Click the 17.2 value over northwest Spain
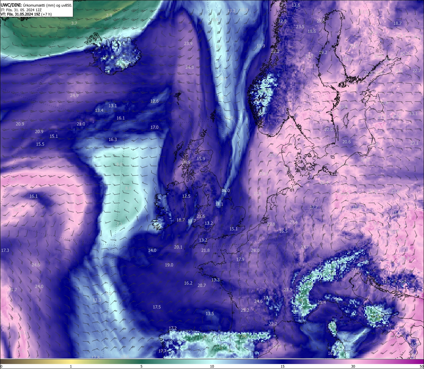Screen dimensions: 424x369 coord(173,328)
